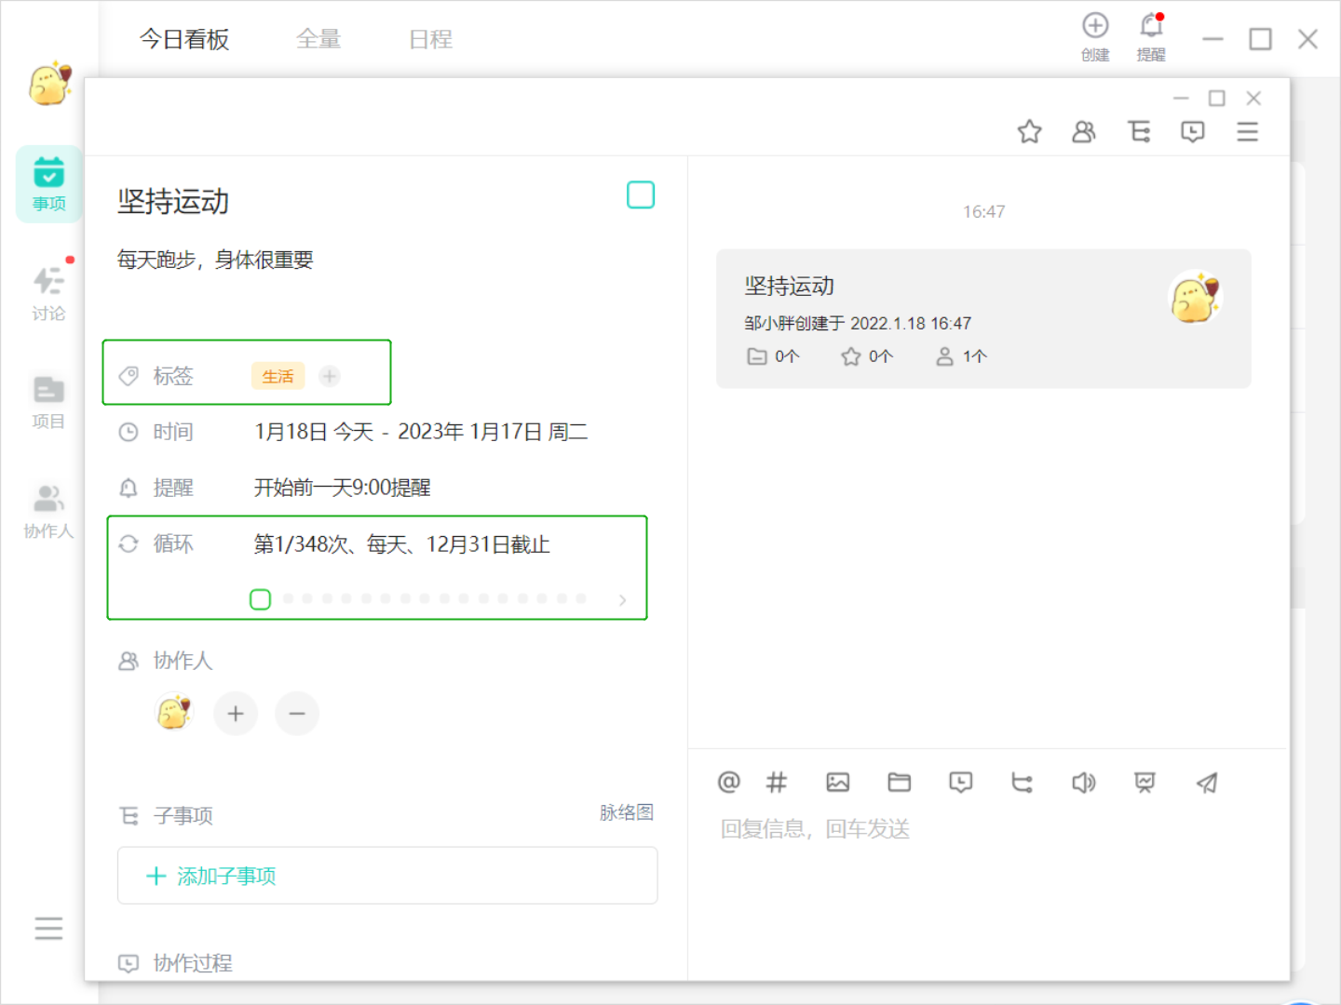Click the send paper plane icon
The height and width of the screenshot is (1005, 1341).
coord(1207,783)
